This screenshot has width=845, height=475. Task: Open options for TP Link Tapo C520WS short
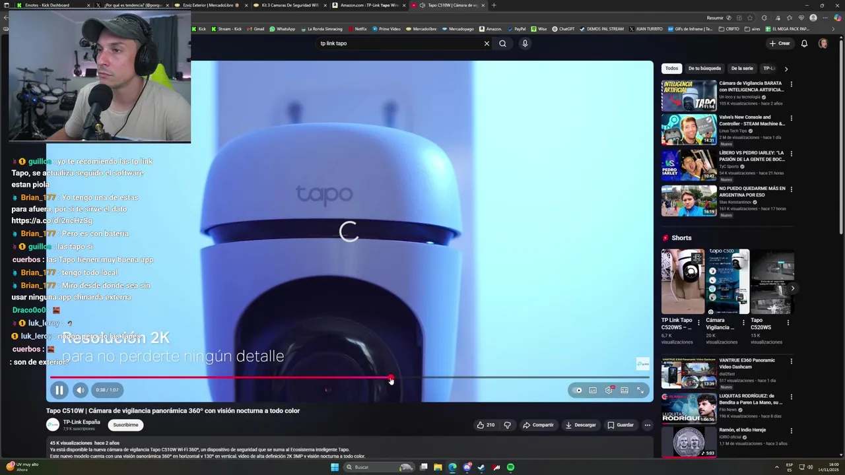pos(699,323)
